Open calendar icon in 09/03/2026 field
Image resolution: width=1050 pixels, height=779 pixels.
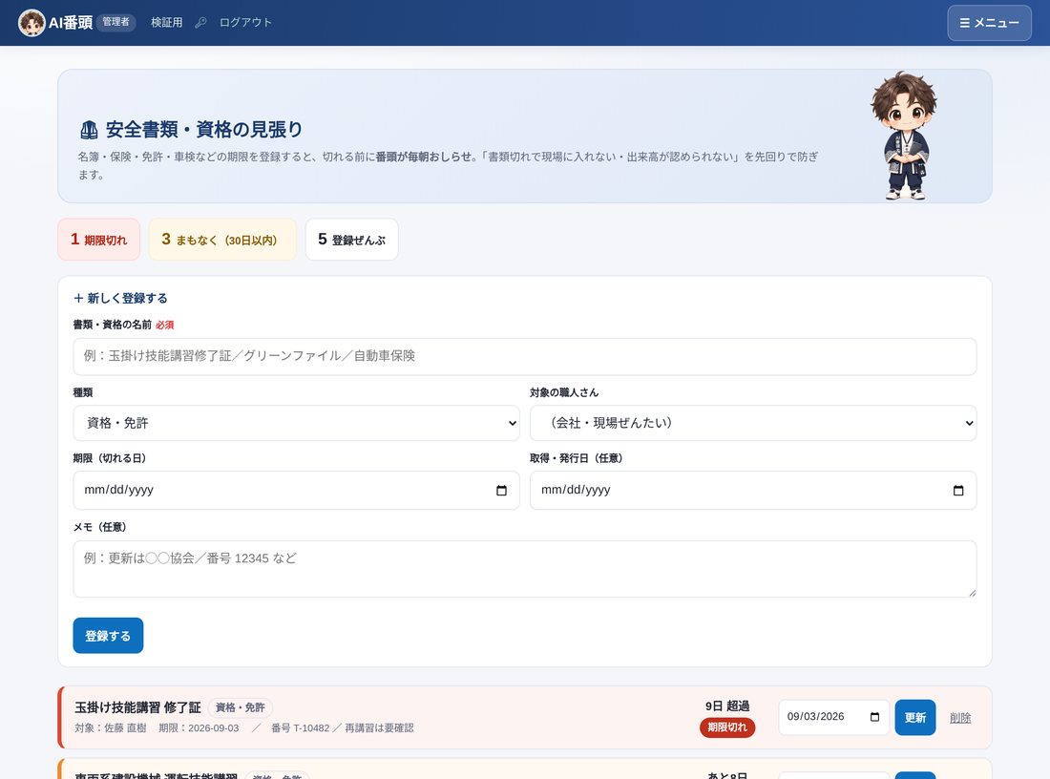click(874, 717)
